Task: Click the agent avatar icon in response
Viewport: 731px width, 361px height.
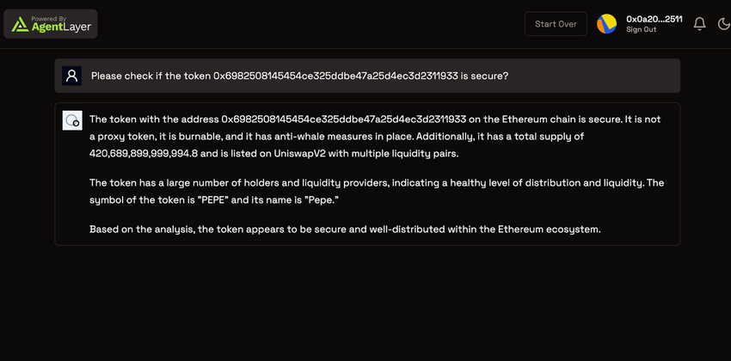Action: tap(72, 120)
